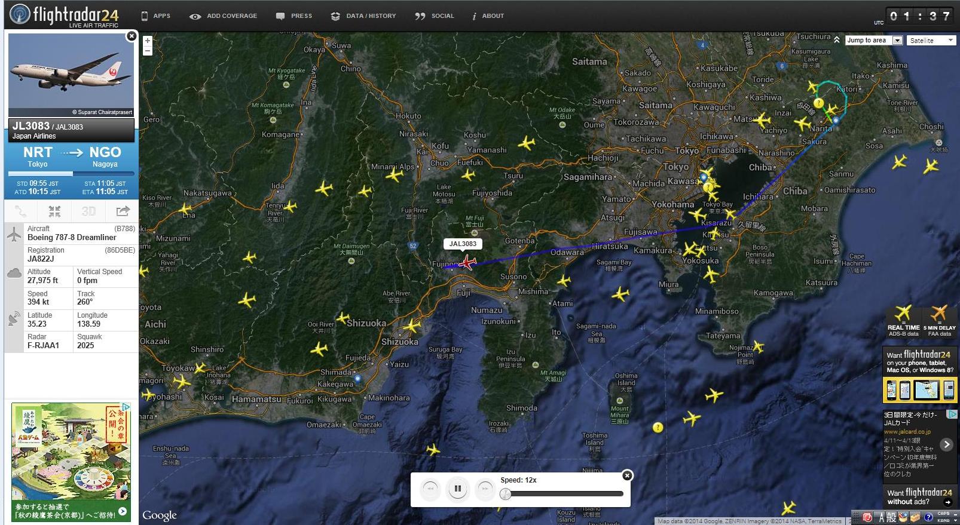Open the AdChoices icon on JAL ad

[x=953, y=414]
